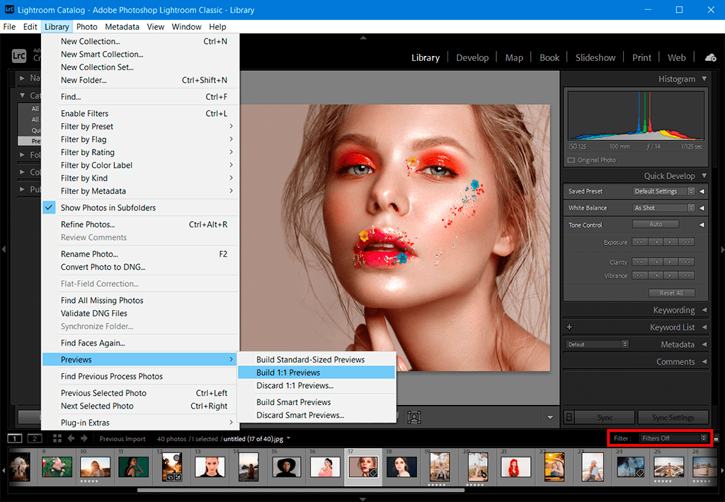Select Build 1:1 Previews

(x=316, y=372)
